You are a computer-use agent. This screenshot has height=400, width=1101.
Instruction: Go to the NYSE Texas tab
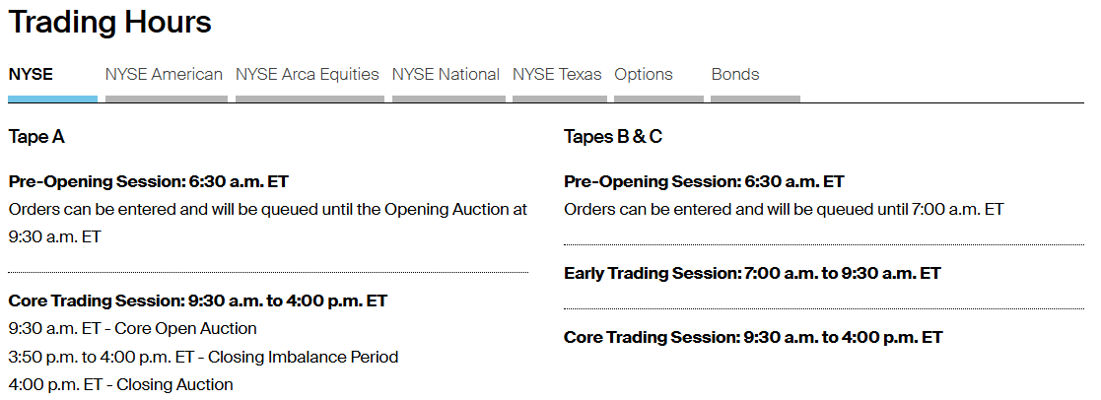click(x=558, y=75)
